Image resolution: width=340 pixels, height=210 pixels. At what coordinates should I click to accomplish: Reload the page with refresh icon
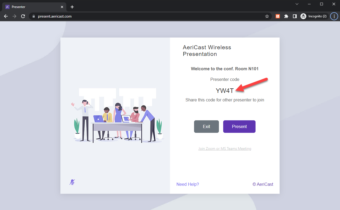tap(23, 16)
